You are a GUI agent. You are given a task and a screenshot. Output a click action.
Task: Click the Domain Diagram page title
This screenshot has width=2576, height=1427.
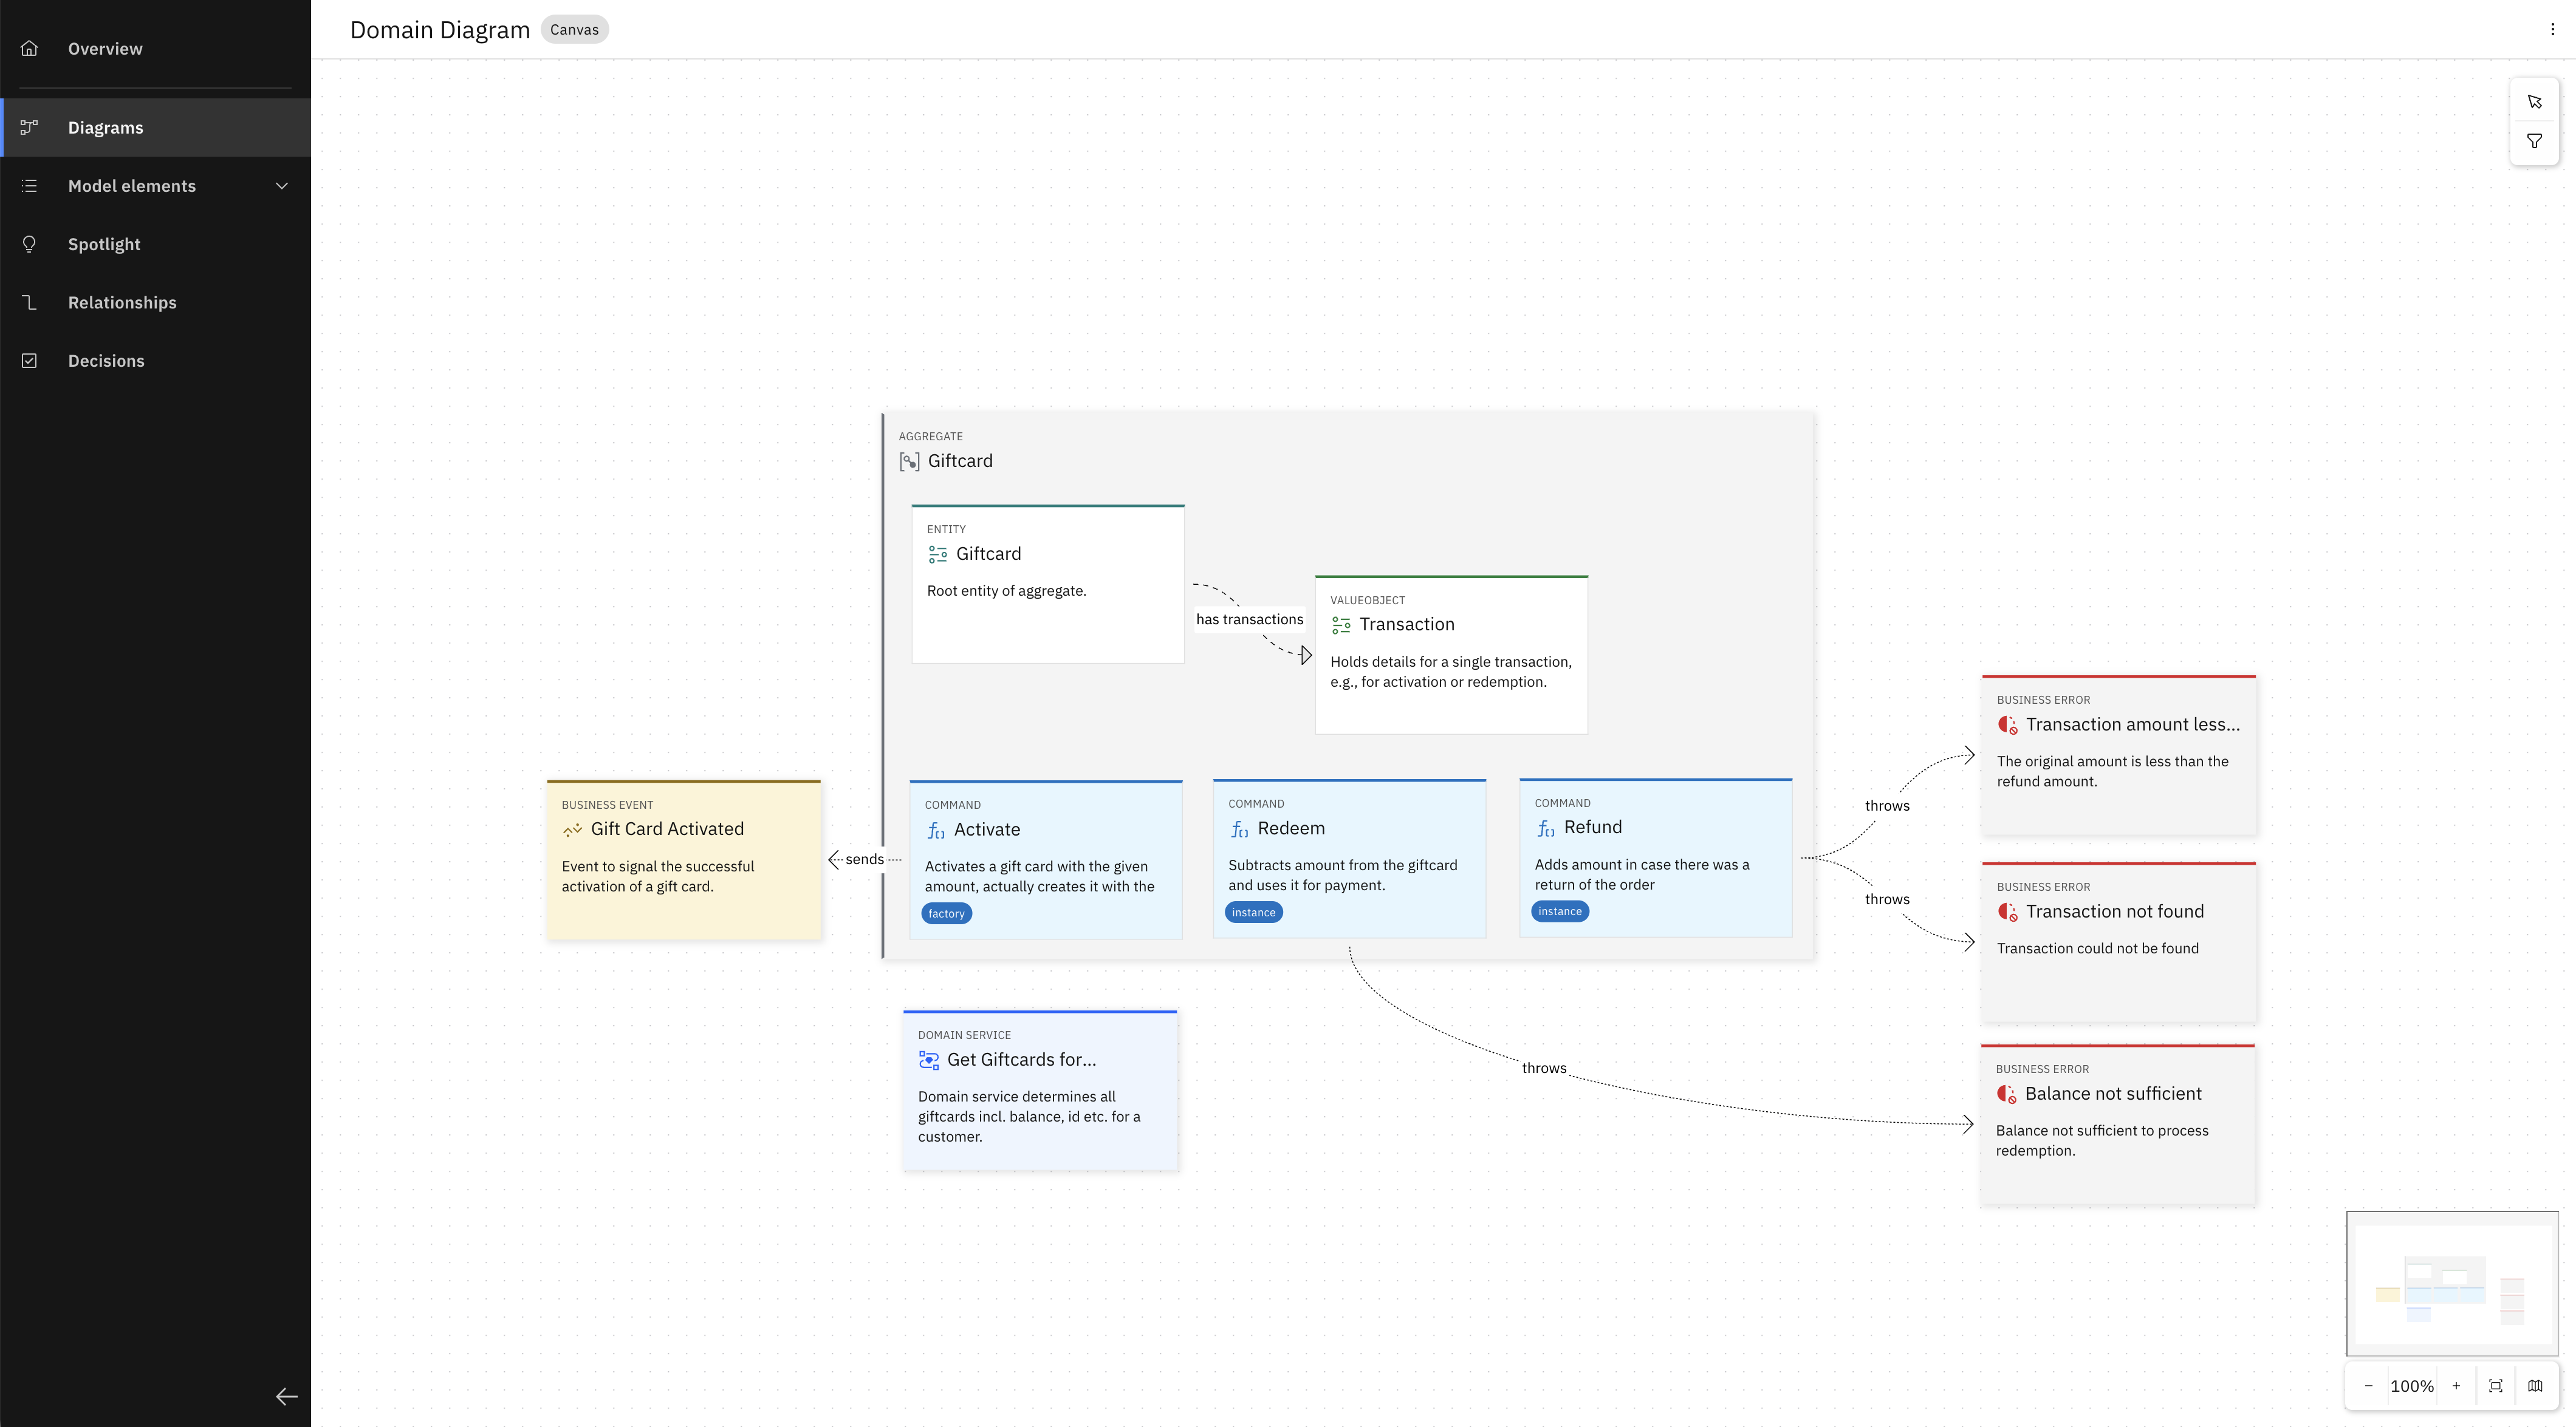tap(440, 30)
